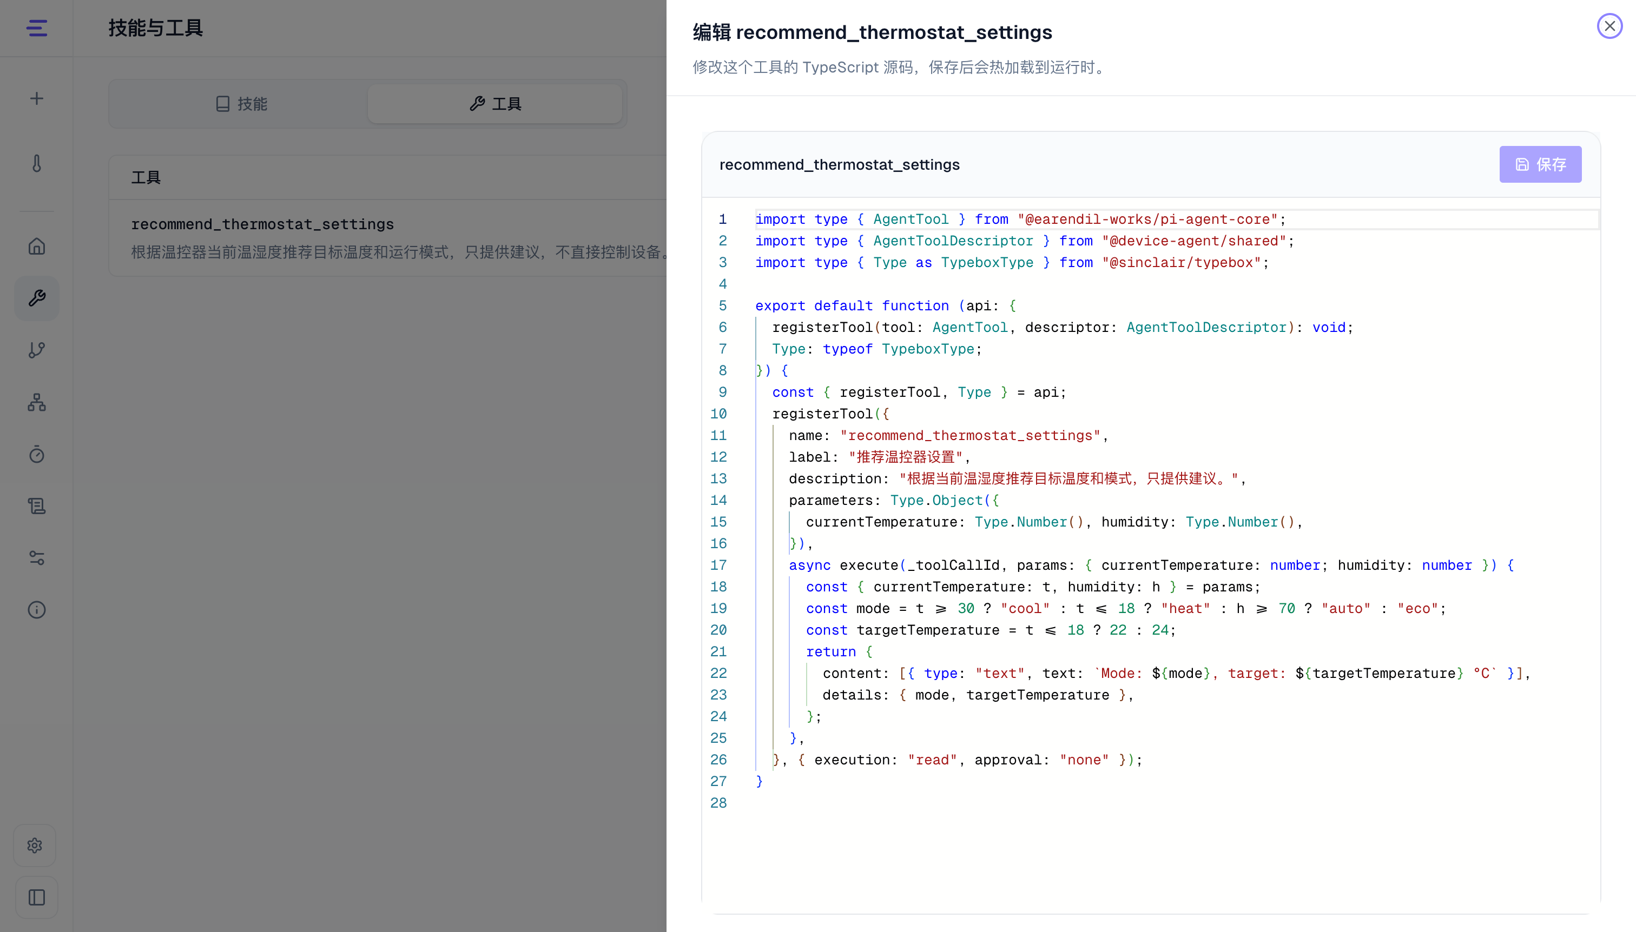Image resolution: width=1636 pixels, height=932 pixels.
Task: Click the return keyword on line 21
Action: point(831,651)
